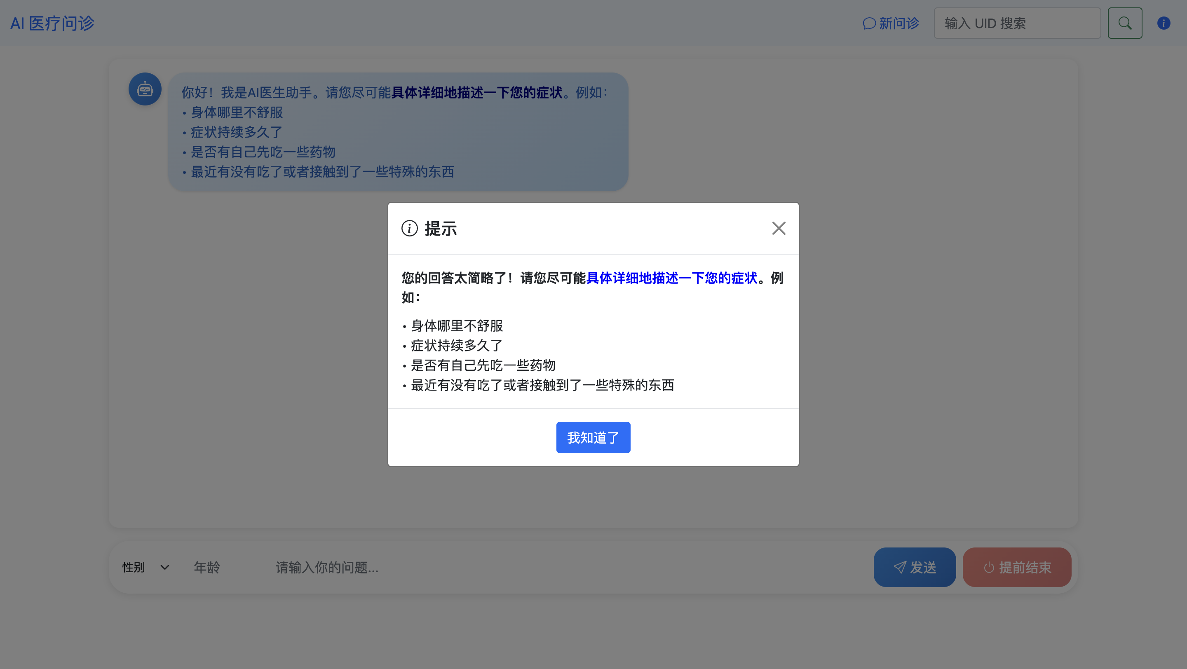Click the blue highlighted symptom text in dialog
The image size is (1187, 669).
[671, 278]
